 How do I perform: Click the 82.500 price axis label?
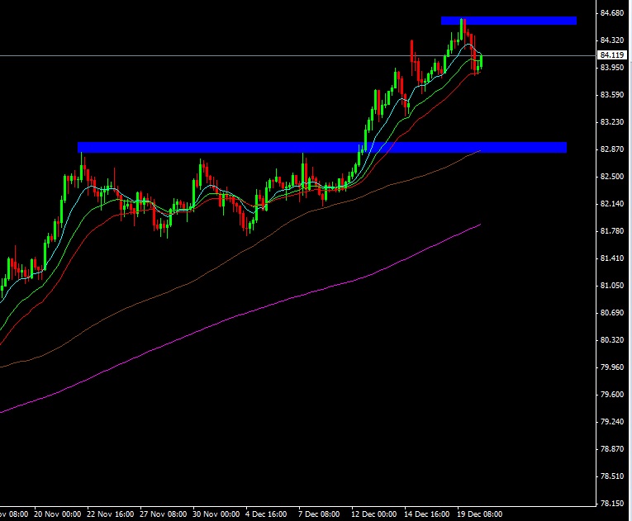pyautogui.click(x=612, y=177)
